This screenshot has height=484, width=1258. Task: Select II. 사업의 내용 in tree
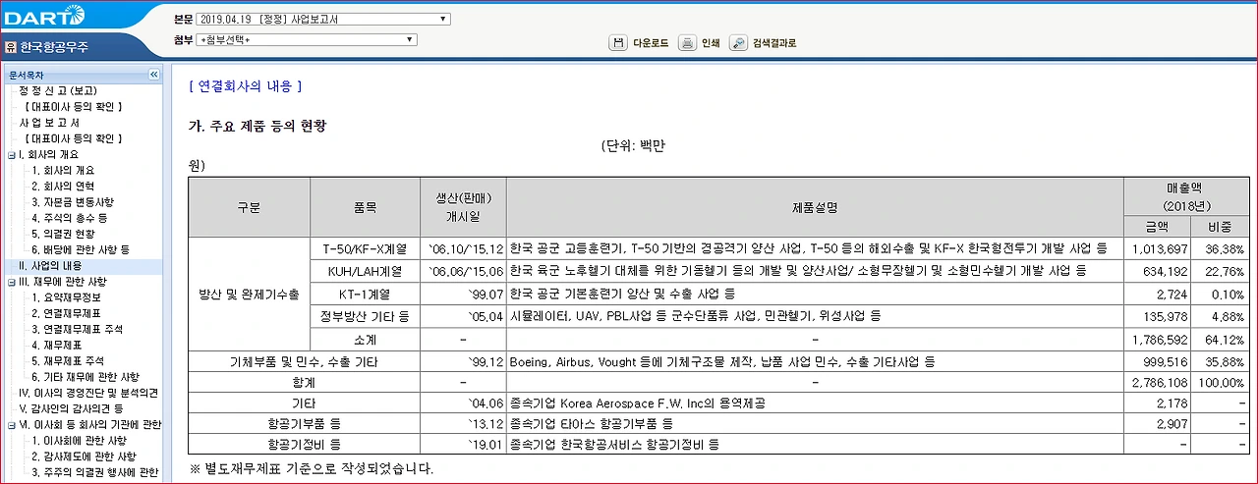(x=50, y=265)
